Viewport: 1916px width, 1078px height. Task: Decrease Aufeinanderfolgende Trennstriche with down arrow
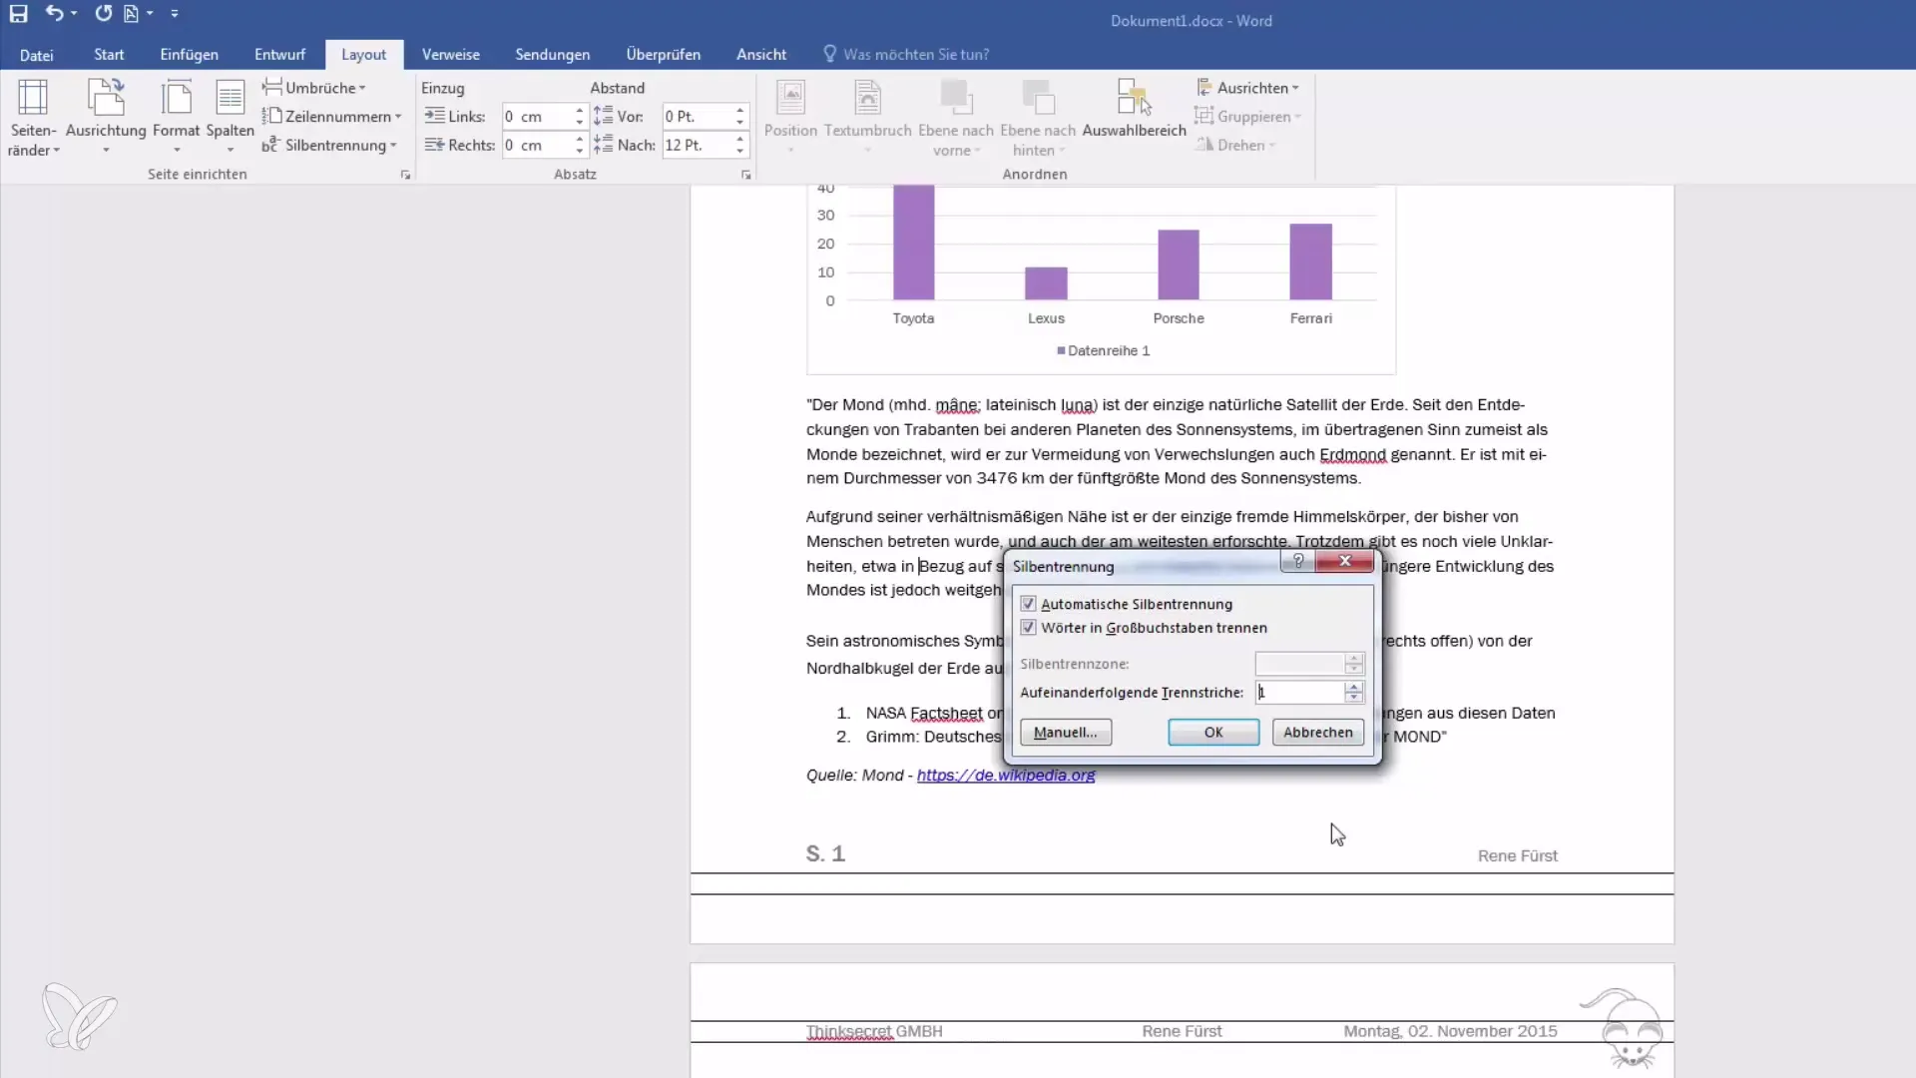(x=1354, y=698)
